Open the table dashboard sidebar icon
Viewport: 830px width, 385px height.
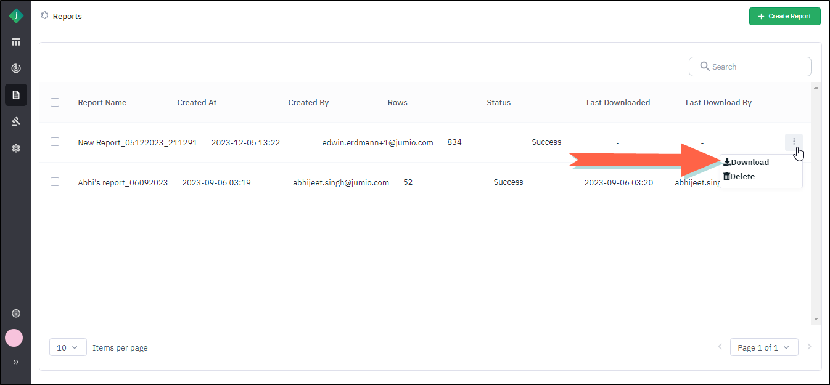(x=16, y=42)
